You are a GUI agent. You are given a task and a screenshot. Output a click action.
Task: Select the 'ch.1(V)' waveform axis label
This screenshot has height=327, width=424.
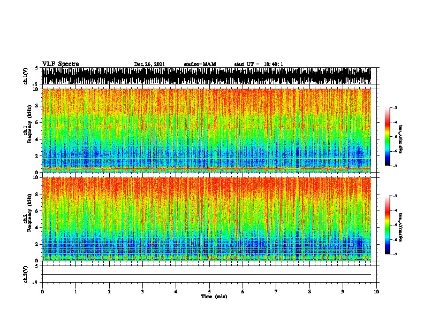pyautogui.click(x=26, y=76)
